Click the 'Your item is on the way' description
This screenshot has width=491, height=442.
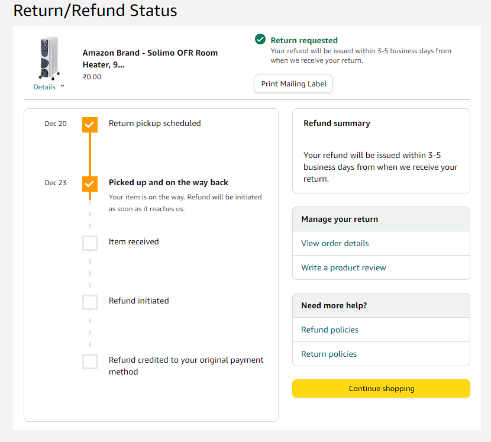[x=185, y=203]
